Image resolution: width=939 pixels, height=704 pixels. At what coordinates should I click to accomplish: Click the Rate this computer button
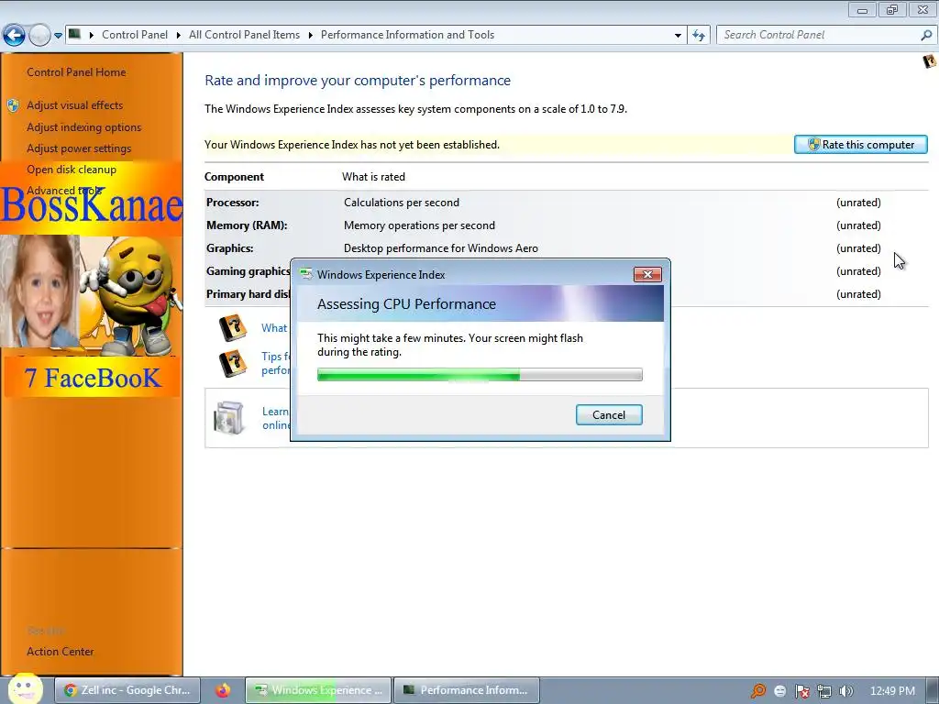[860, 144]
